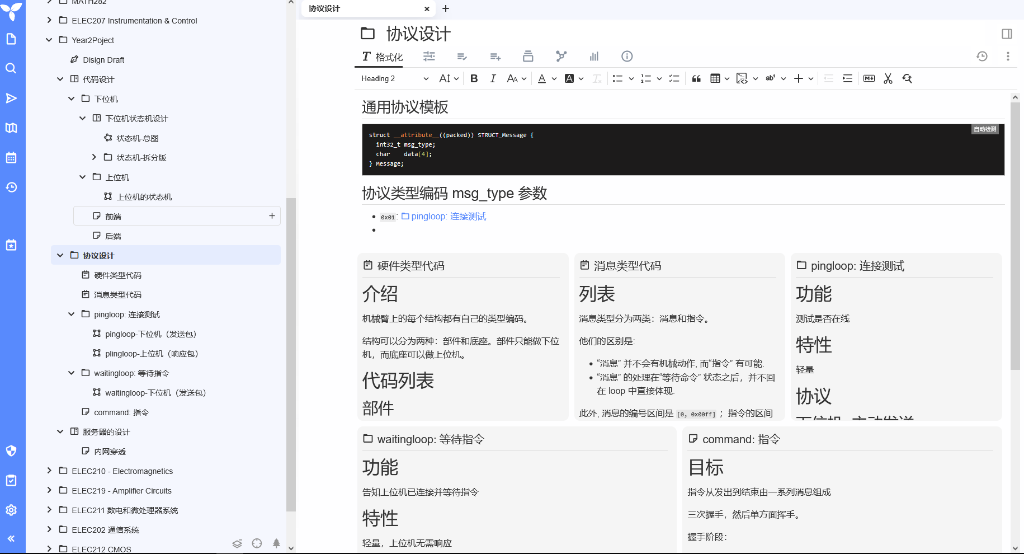Open the note map branching ribbon icon
The image size is (1024, 554).
(x=561, y=56)
